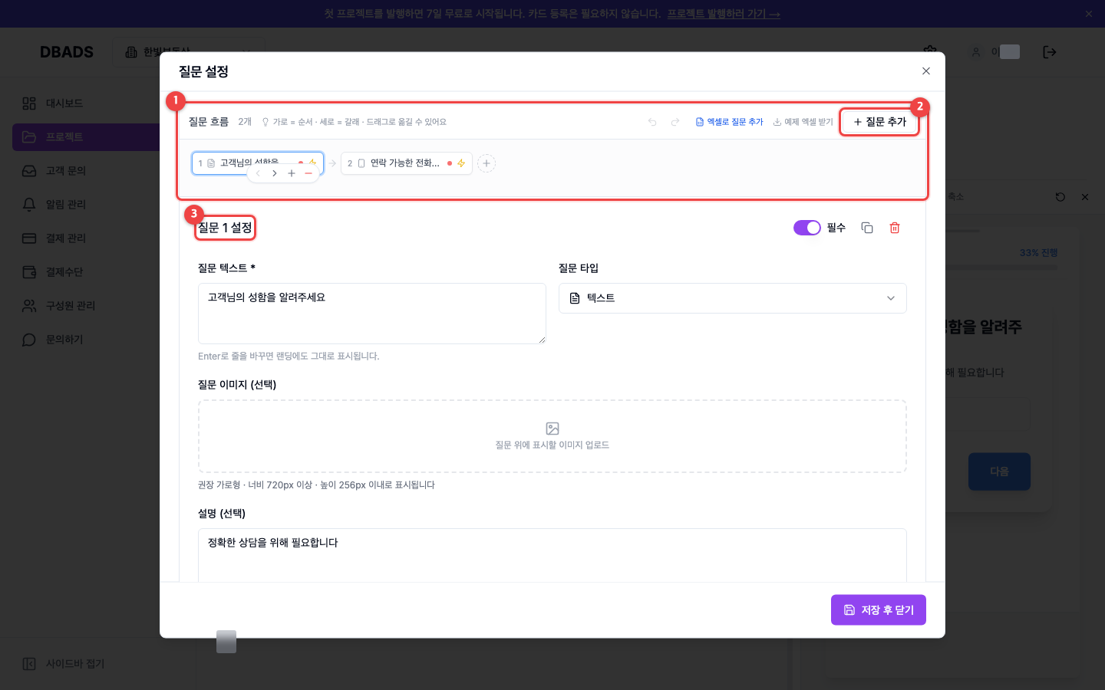Open 결제수단 in the sidebar
Screen dimensions: 1105x690
(84, 272)
